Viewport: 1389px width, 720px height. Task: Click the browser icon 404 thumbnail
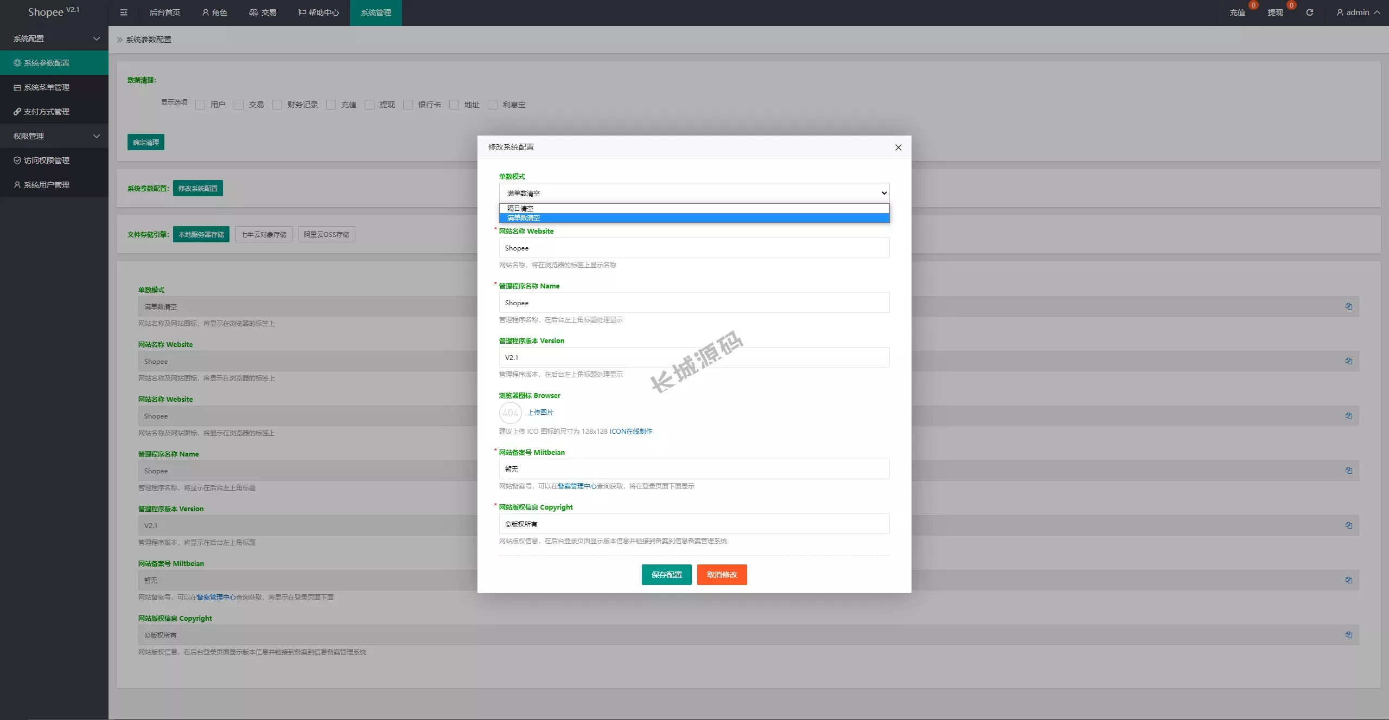click(x=510, y=413)
